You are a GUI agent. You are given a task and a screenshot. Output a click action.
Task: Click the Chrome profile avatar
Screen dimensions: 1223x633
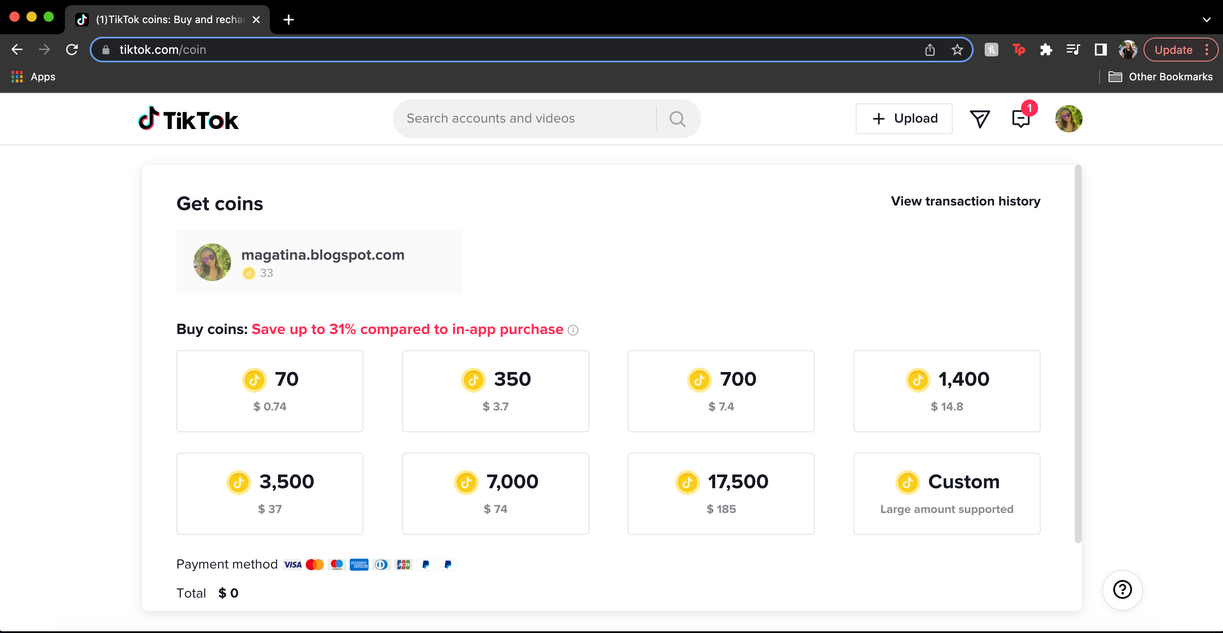[x=1128, y=50]
